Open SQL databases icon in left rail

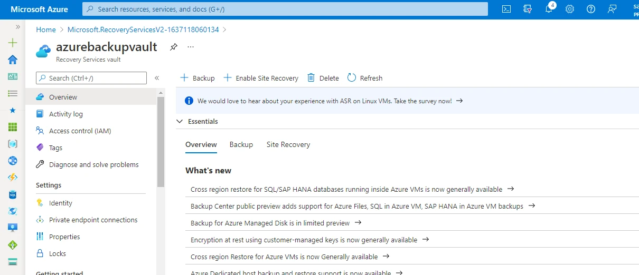point(13,194)
